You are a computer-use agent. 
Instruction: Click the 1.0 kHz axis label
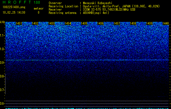[2, 49]
